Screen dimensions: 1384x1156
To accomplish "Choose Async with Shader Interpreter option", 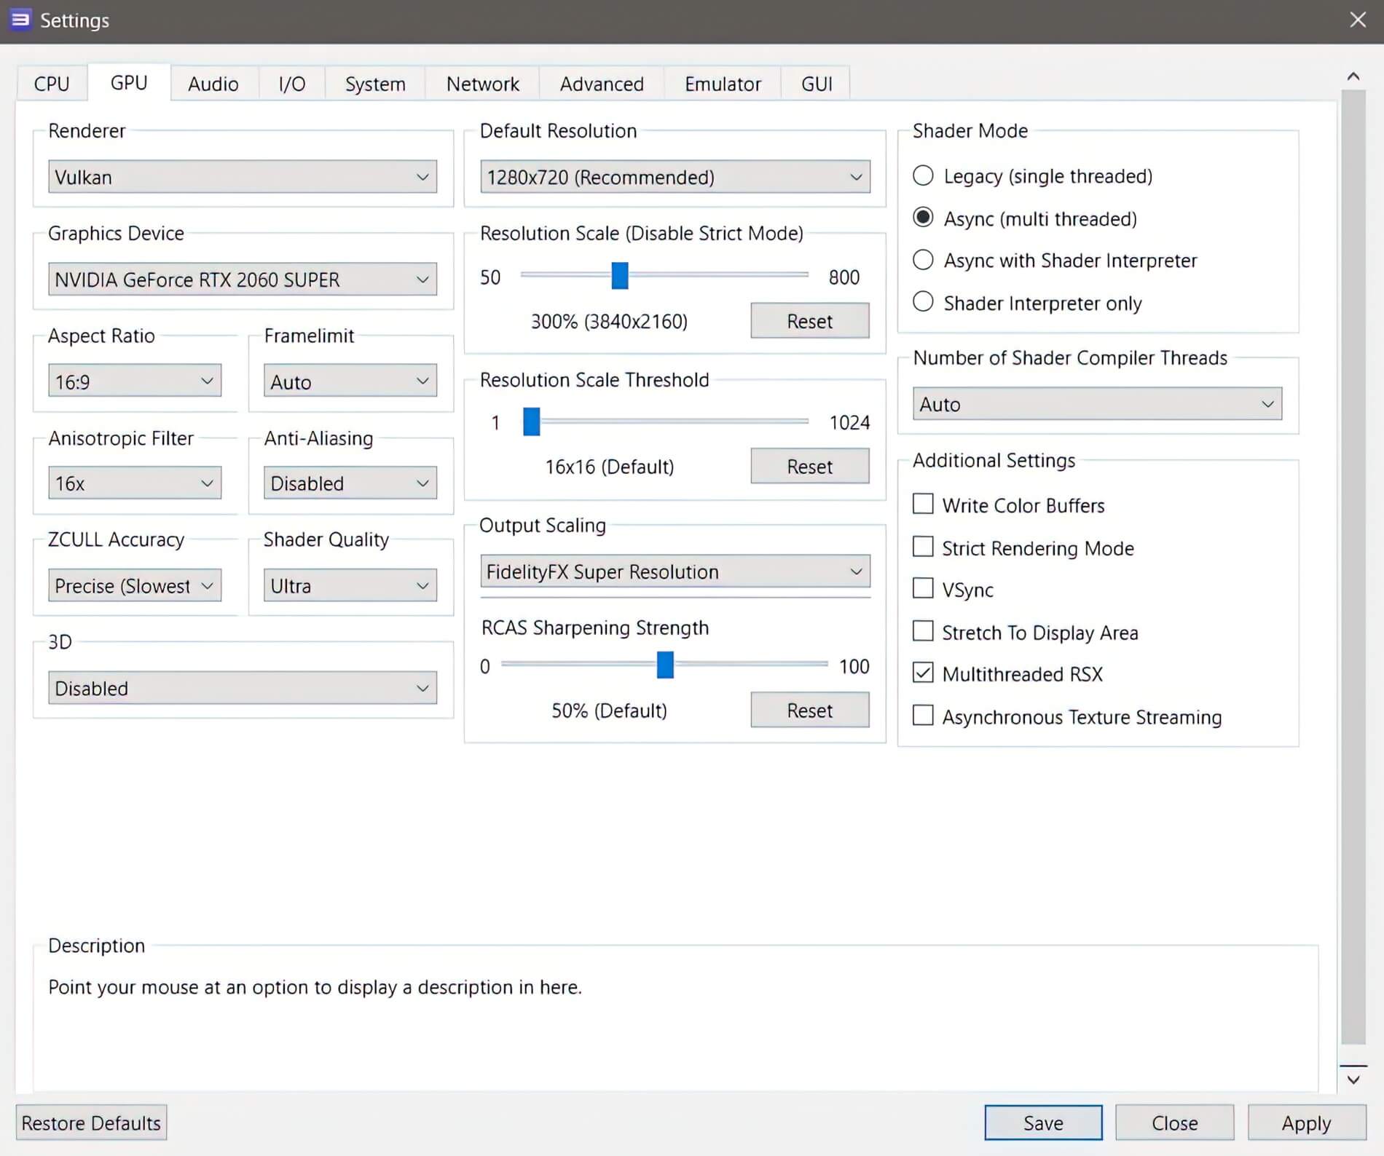I will [923, 261].
